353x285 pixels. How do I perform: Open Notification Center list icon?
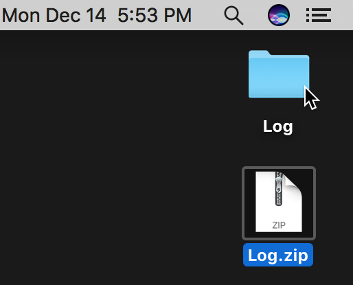319,15
